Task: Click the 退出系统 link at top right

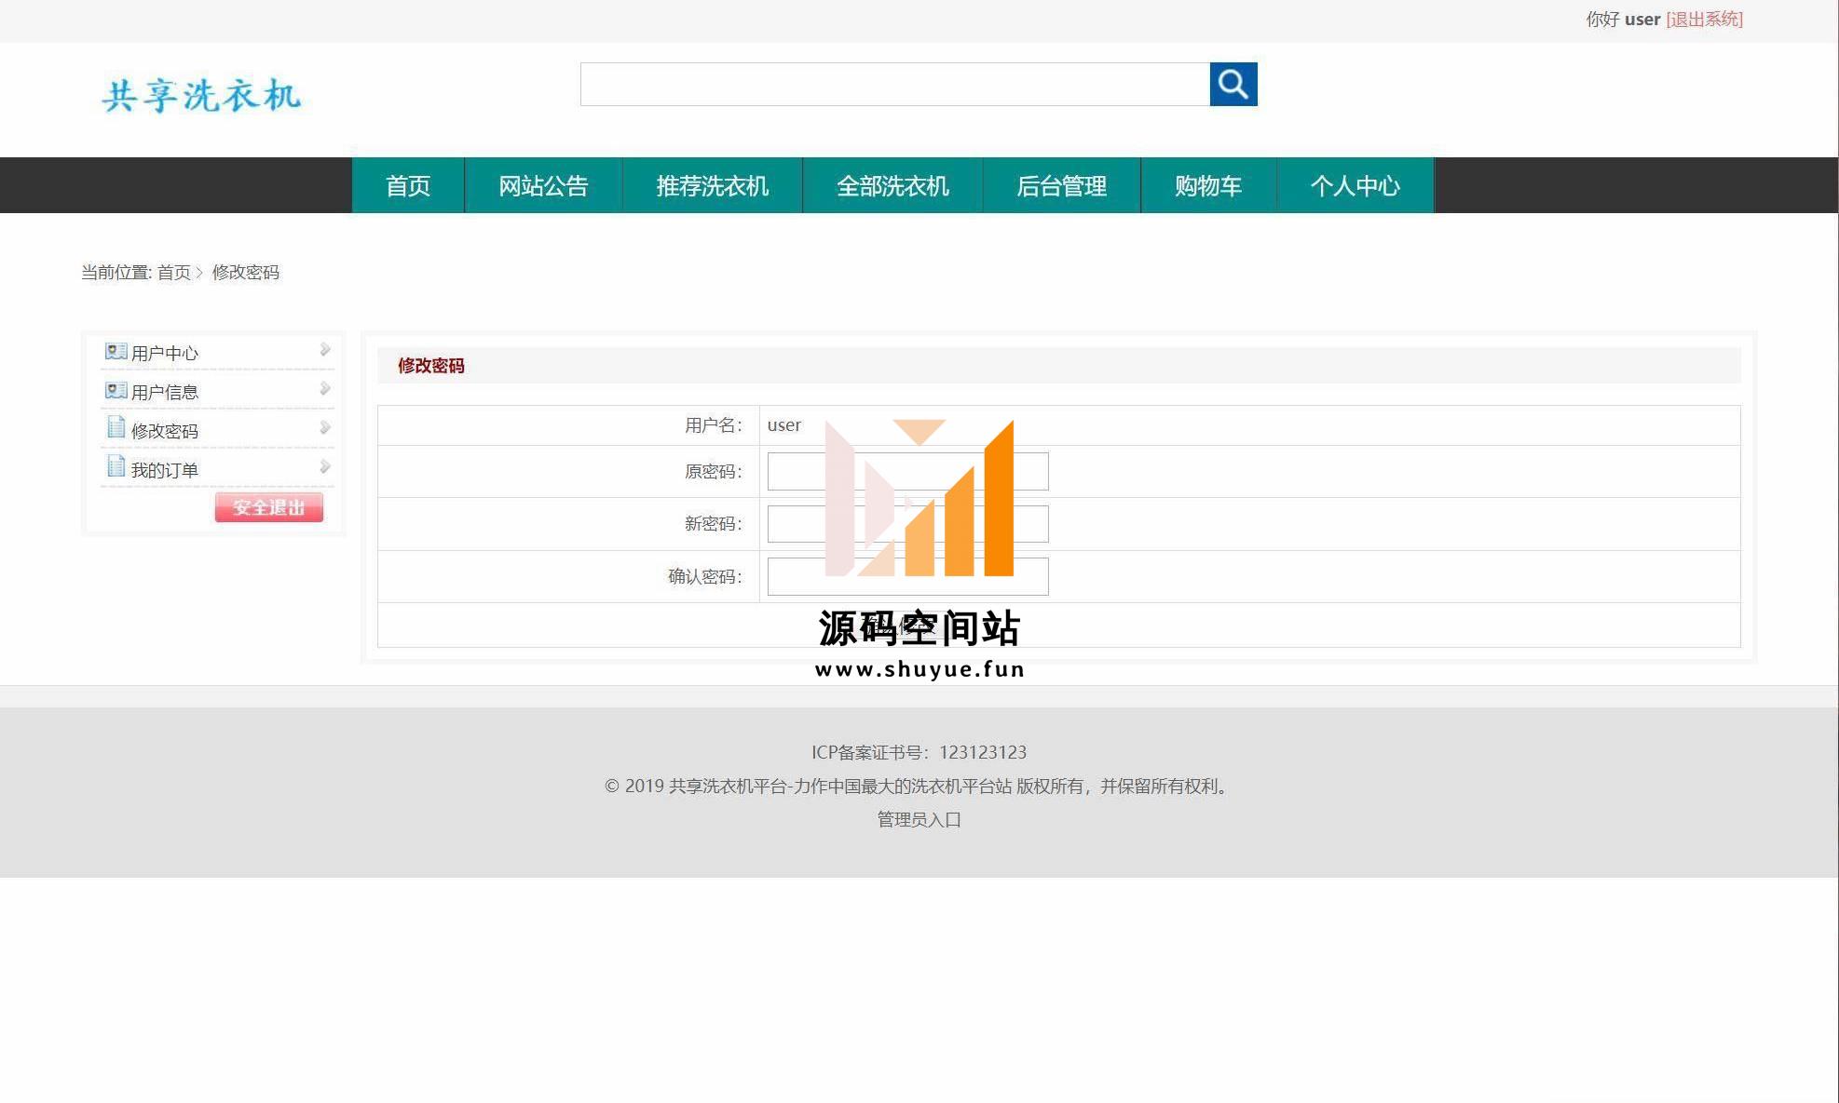Action: (1704, 20)
